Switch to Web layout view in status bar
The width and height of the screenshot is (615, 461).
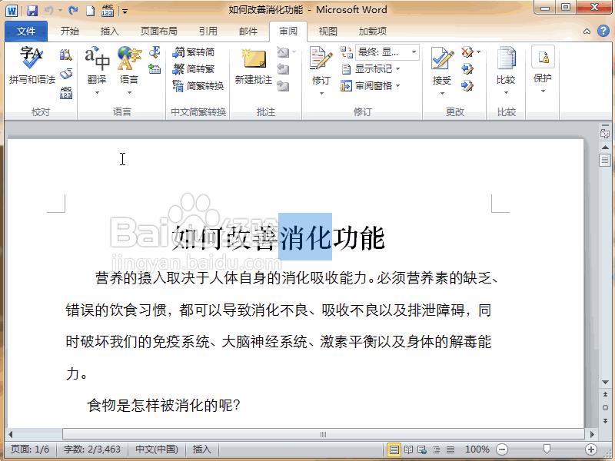tap(420, 449)
